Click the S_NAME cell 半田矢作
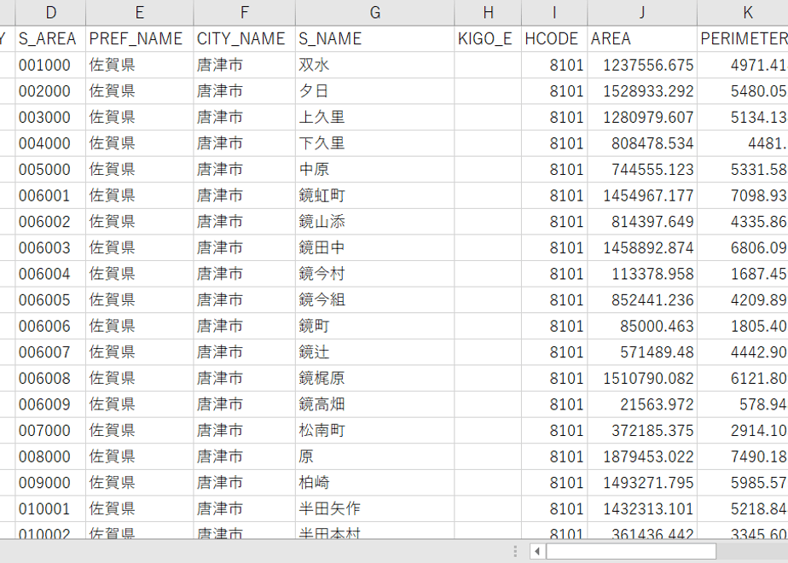788x563 pixels. pos(375,509)
